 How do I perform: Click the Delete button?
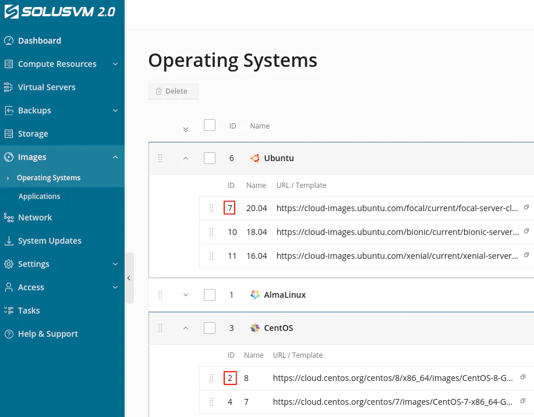(173, 91)
